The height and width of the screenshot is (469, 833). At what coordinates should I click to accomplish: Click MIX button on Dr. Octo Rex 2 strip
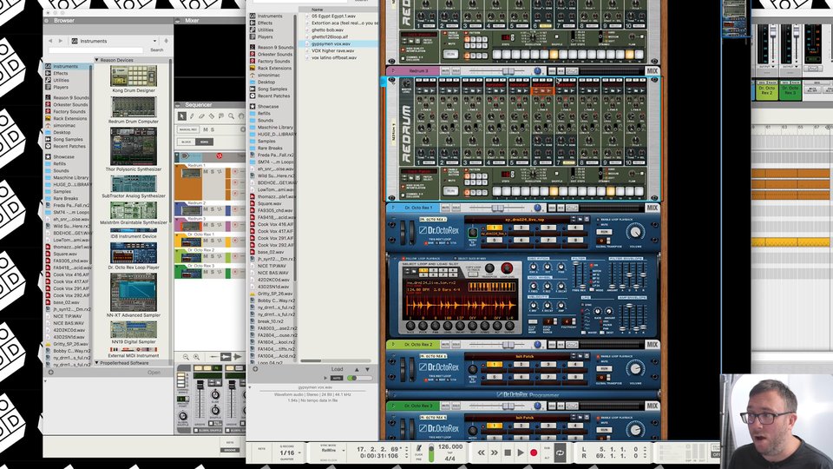click(x=653, y=345)
